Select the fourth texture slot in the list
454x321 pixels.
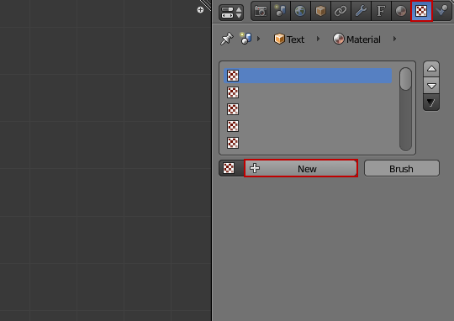[308, 126]
